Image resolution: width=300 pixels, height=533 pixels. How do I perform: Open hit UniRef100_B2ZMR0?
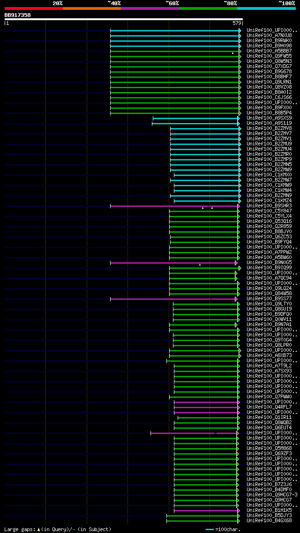(x=269, y=154)
